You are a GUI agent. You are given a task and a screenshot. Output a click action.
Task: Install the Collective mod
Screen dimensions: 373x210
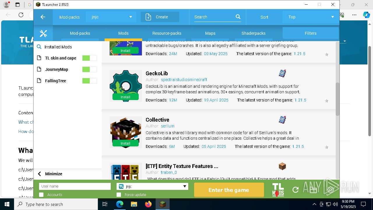(126, 143)
